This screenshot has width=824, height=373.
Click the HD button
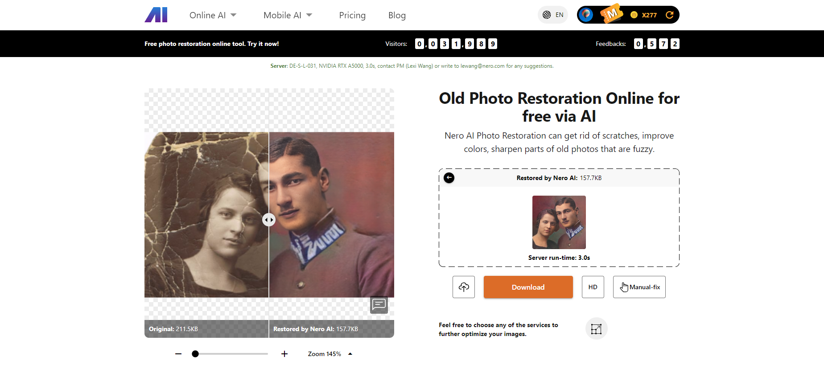pos(593,287)
